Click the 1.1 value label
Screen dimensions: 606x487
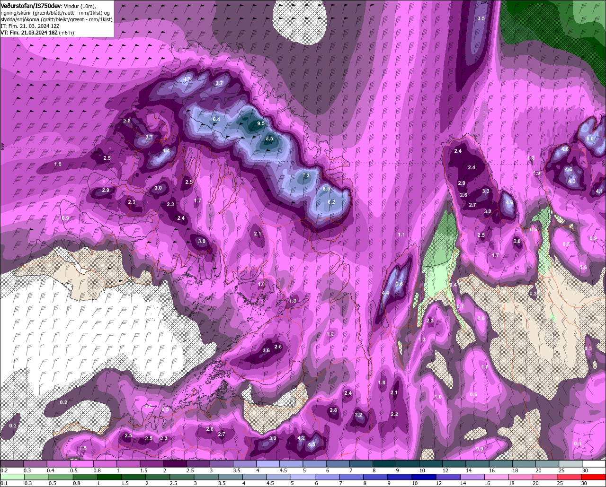[401, 235]
